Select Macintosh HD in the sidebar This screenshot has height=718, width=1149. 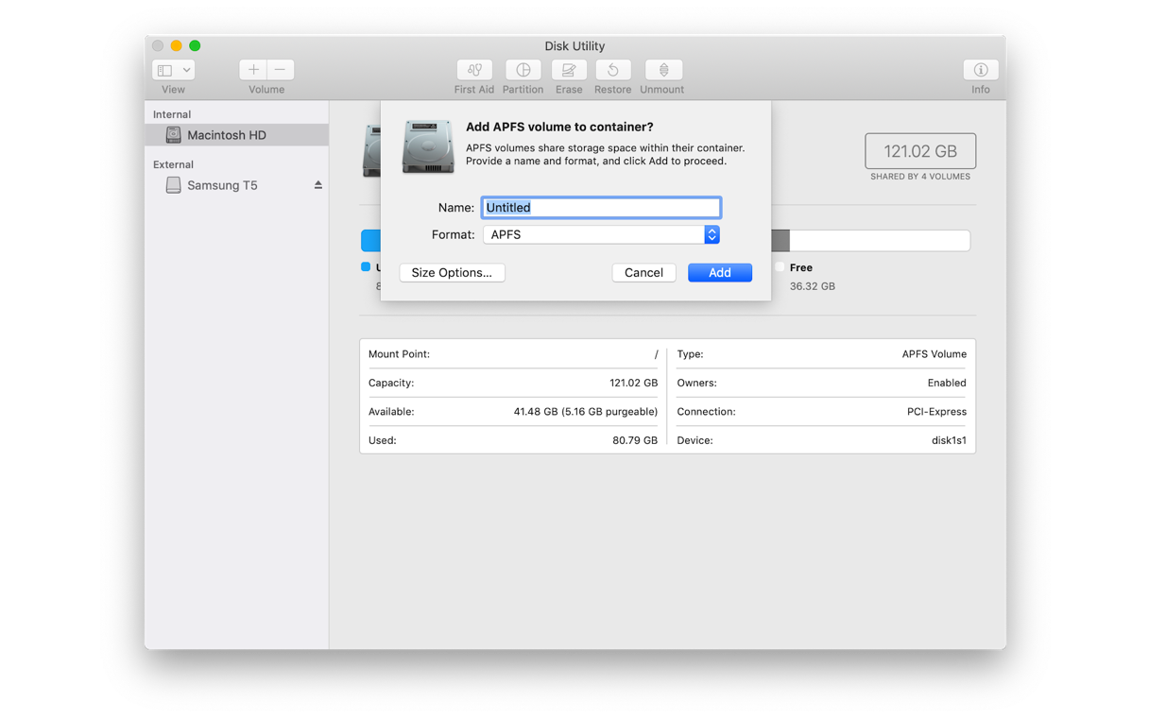(236, 135)
